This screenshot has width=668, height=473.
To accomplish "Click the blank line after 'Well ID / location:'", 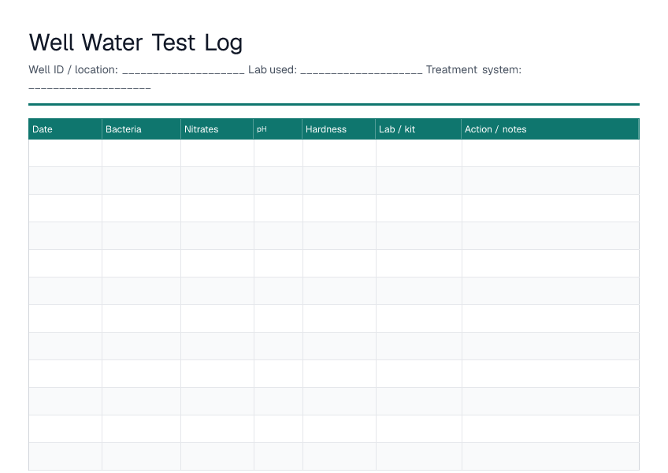I will click(x=184, y=73).
